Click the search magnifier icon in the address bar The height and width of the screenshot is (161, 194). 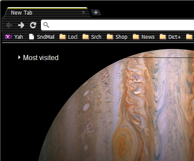coord(46,25)
